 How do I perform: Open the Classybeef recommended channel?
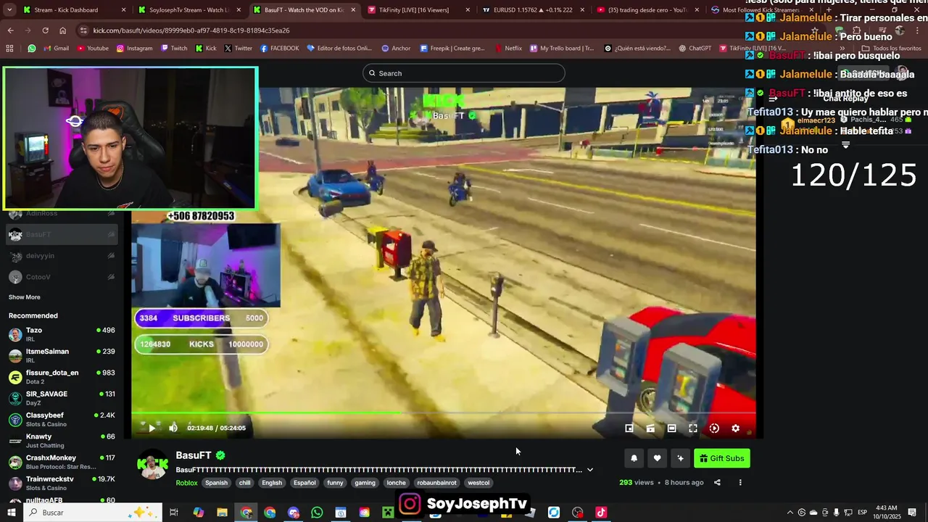(62, 419)
